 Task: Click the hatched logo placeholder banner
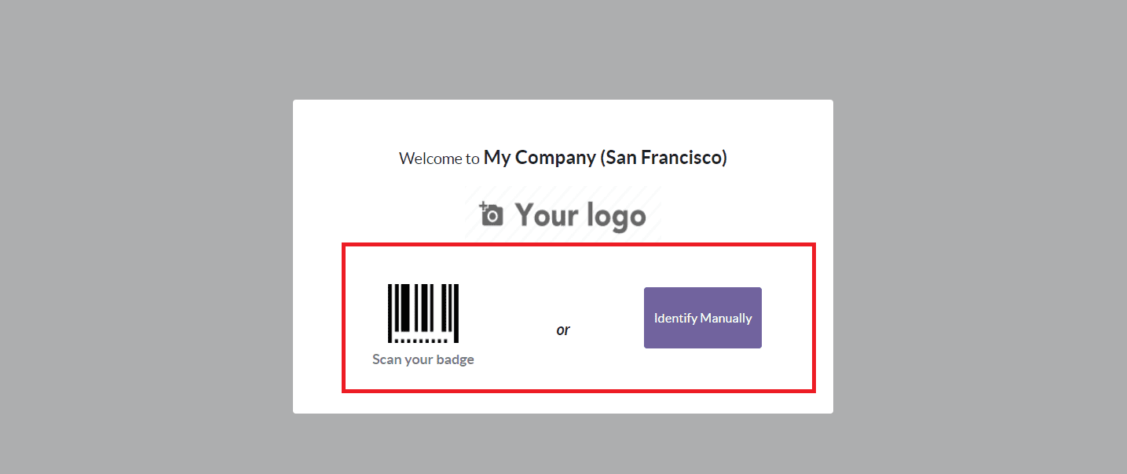pos(562,213)
